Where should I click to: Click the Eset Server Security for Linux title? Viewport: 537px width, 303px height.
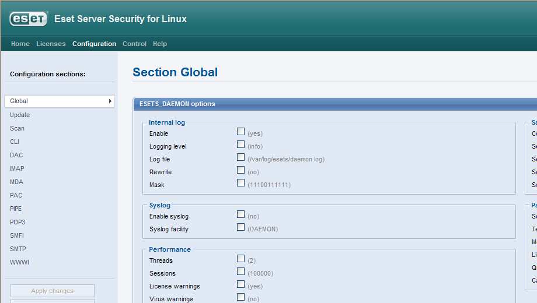(121, 19)
